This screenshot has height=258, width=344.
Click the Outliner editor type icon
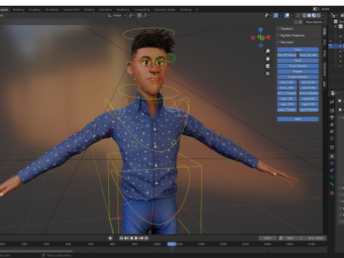[333, 15]
